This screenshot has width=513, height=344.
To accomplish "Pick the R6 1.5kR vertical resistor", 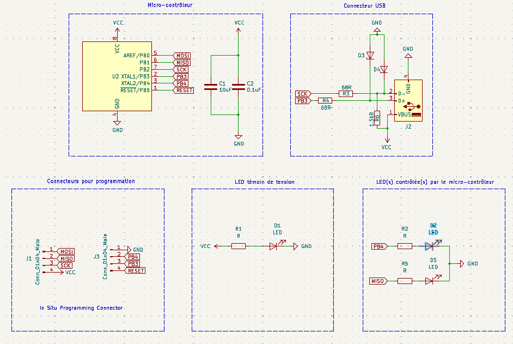I will click(x=377, y=118).
